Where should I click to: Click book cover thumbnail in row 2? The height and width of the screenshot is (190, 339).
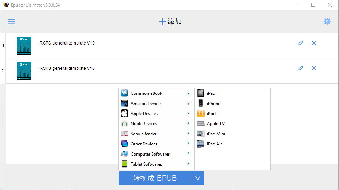point(24,71)
